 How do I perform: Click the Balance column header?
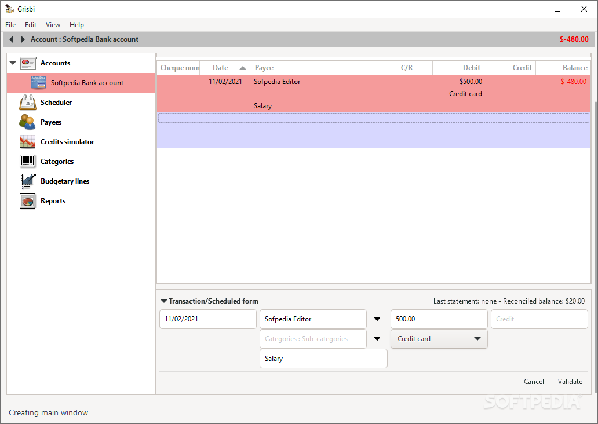coord(563,68)
